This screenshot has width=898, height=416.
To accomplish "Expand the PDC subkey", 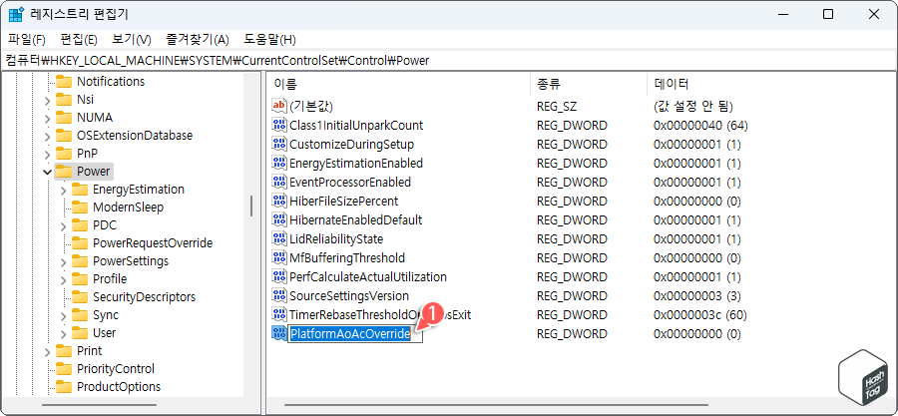I will (x=64, y=225).
